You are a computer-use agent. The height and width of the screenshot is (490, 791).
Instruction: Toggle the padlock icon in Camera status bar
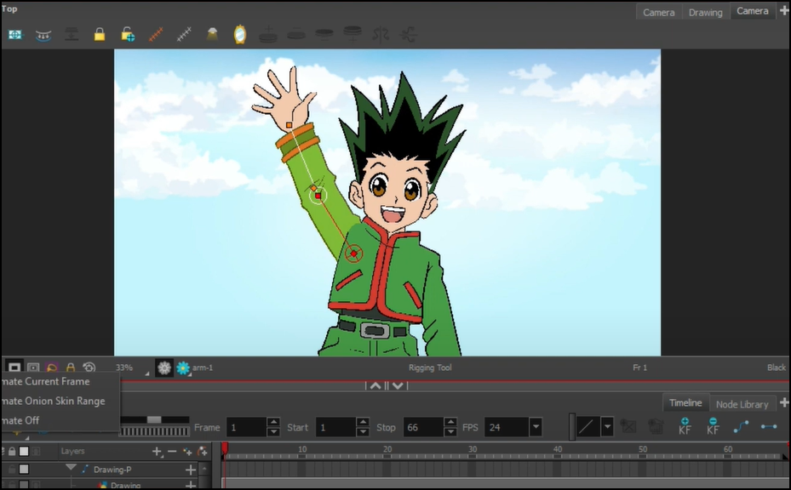point(71,367)
